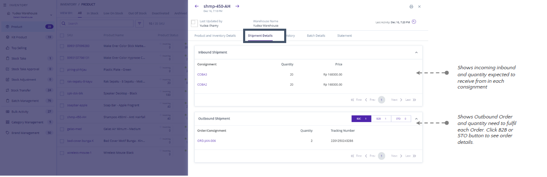547x177 pixels.
Task: Go to first page of Outbound Shipment
Action: click(356, 156)
